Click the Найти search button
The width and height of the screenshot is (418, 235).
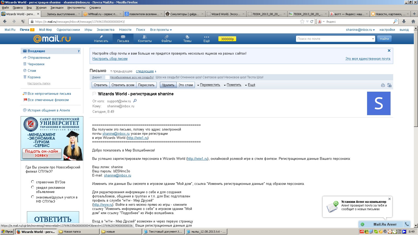tap(384, 39)
